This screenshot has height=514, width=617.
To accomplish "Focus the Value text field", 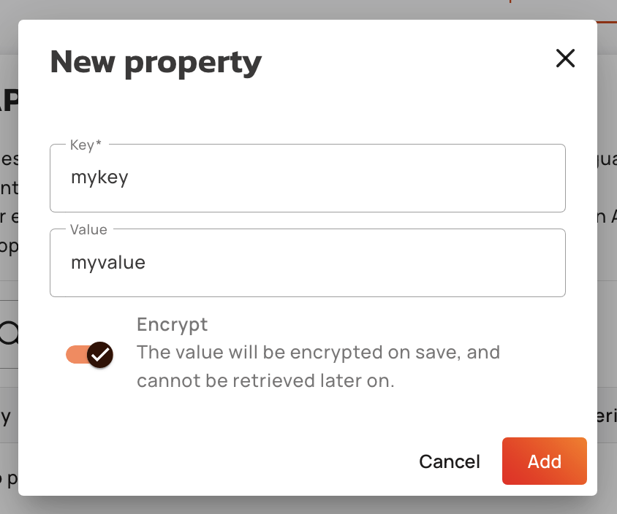I will [x=307, y=263].
